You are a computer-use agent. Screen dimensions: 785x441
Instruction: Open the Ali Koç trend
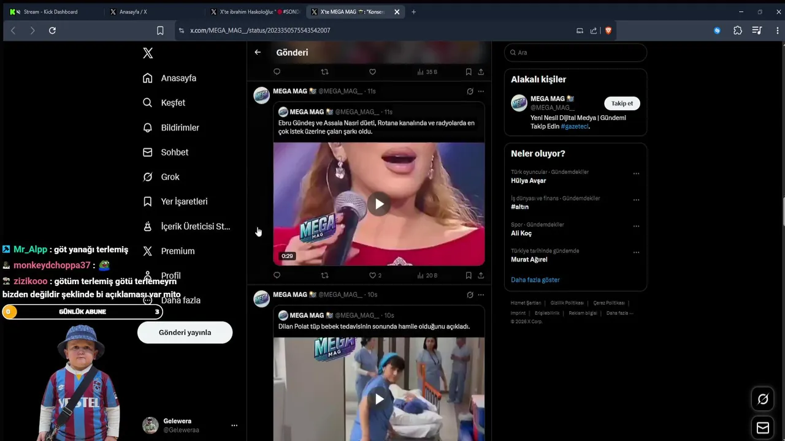(521, 233)
